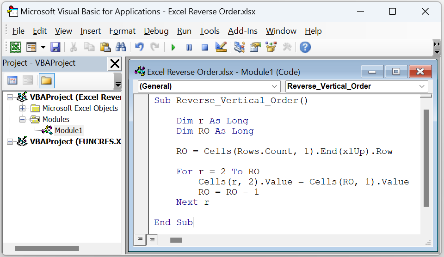Maximize the Module1 code window
This screenshot has height=257, width=444.
(396, 72)
